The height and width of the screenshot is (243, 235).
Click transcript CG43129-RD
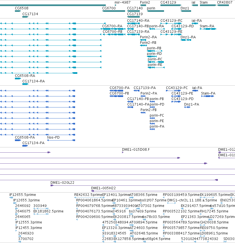pyautogui.click(x=183, y=26)
